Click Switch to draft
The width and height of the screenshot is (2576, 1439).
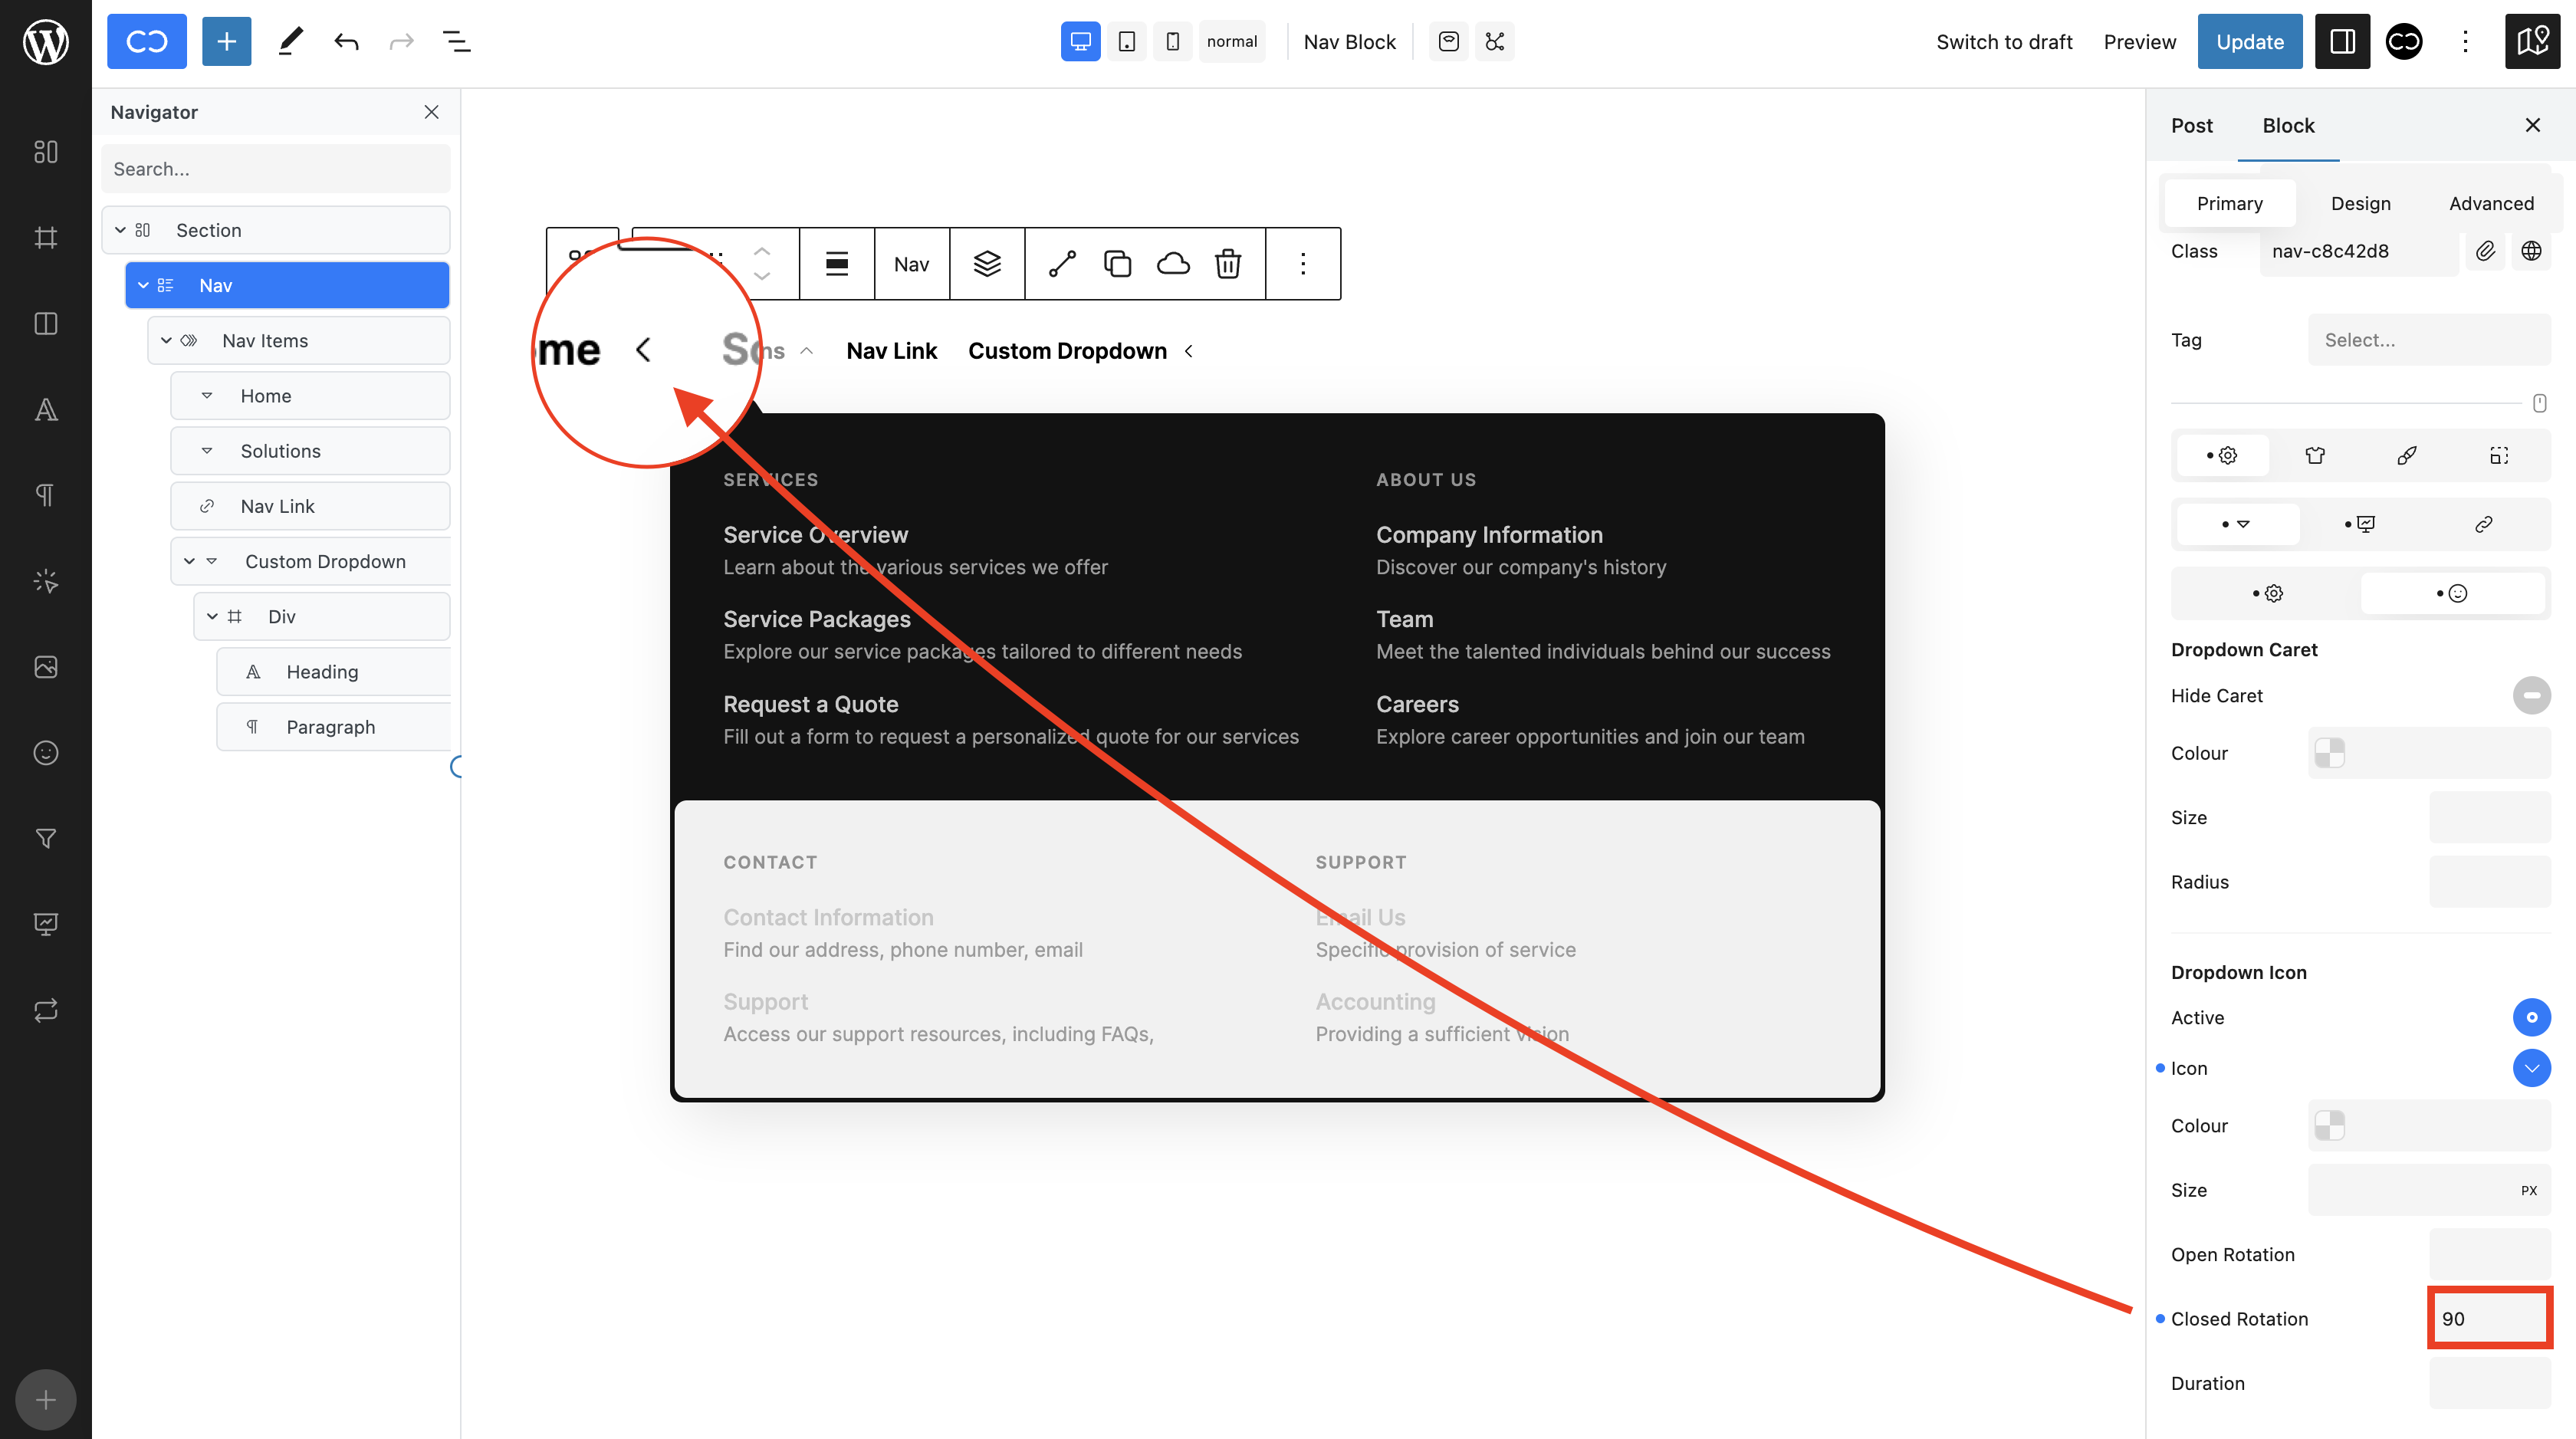pyautogui.click(x=2003, y=42)
